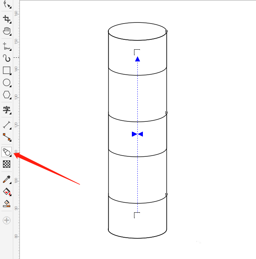Viewport: 256px width, 259px height.
Task: Click the blend end handle near cylinder bottom
Action: tap(137, 215)
